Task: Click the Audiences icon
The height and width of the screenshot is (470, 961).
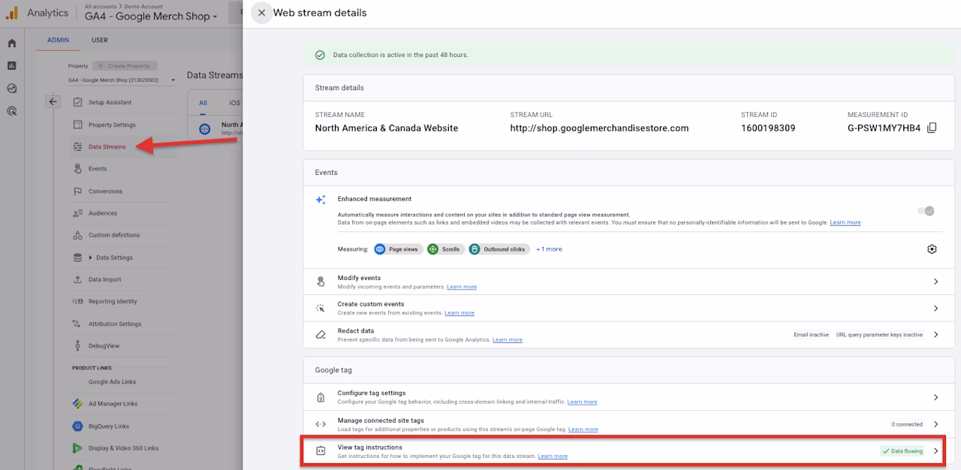Action: [77, 213]
